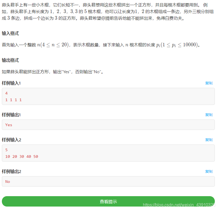Click the 'Yes' sample output text
The image size is (218, 210).
[x=9, y=125]
